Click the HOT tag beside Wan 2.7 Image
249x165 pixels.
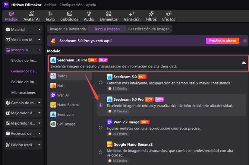(145, 122)
